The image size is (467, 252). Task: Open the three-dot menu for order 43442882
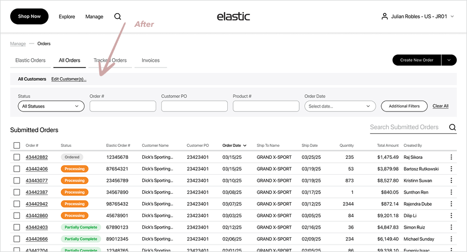click(451, 157)
